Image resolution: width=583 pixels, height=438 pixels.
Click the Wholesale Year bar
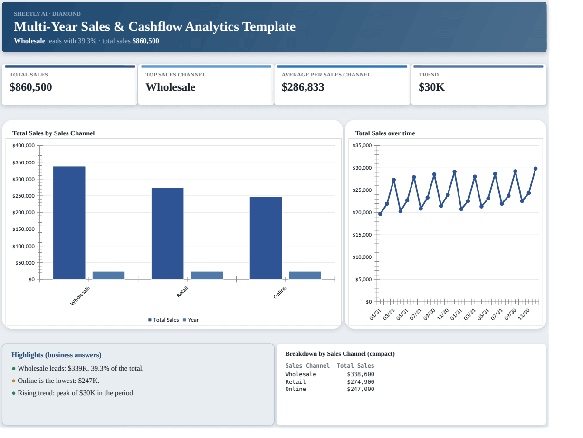108,275
